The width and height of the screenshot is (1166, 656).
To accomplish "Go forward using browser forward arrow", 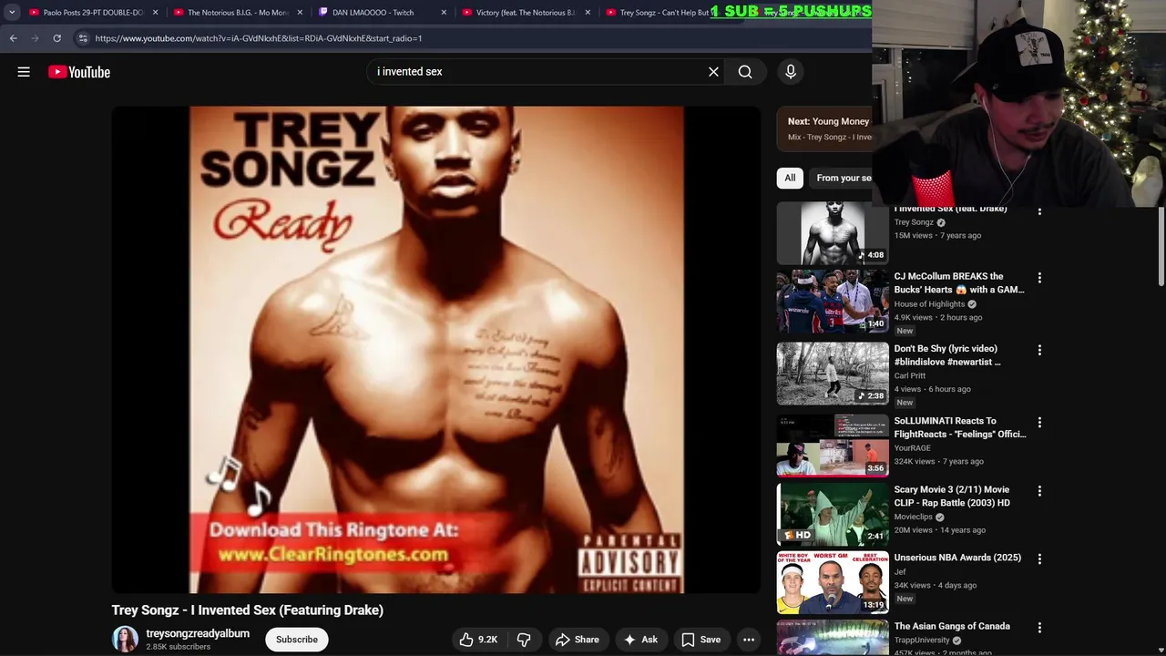I will coord(35,38).
